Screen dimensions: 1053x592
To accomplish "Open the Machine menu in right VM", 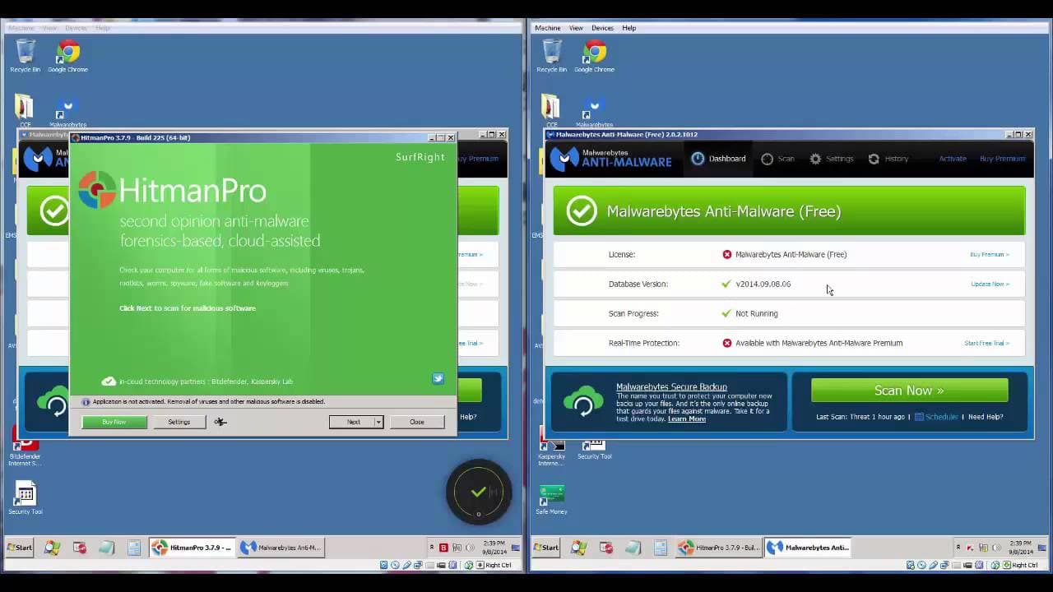I will (547, 28).
